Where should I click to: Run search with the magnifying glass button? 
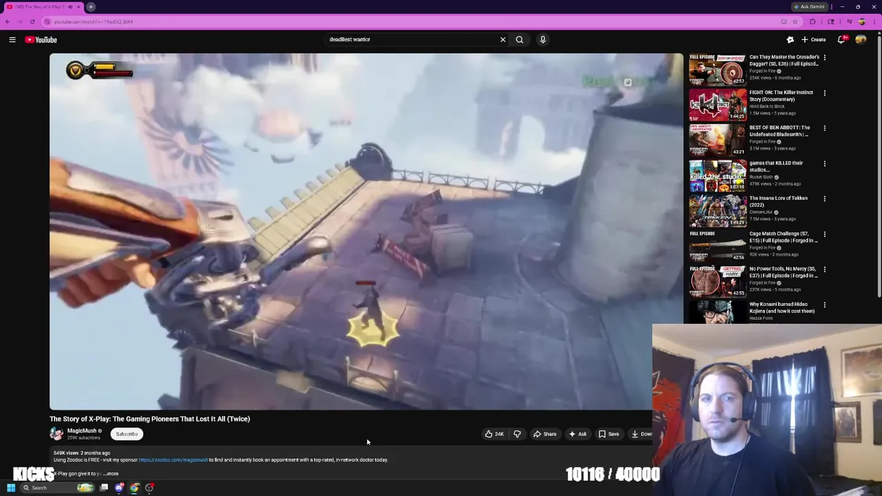coord(520,39)
